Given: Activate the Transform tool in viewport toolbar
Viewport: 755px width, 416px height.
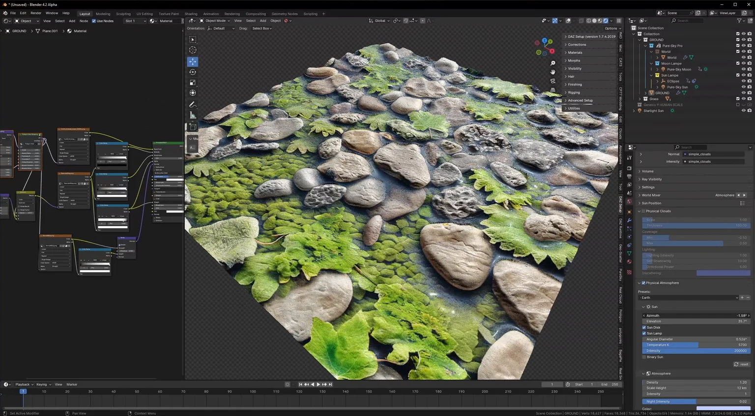Looking at the screenshot, I should pyautogui.click(x=193, y=92).
